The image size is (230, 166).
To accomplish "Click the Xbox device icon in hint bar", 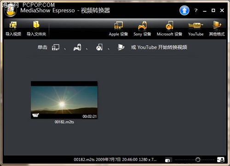I will pyautogui.click(x=99, y=47).
